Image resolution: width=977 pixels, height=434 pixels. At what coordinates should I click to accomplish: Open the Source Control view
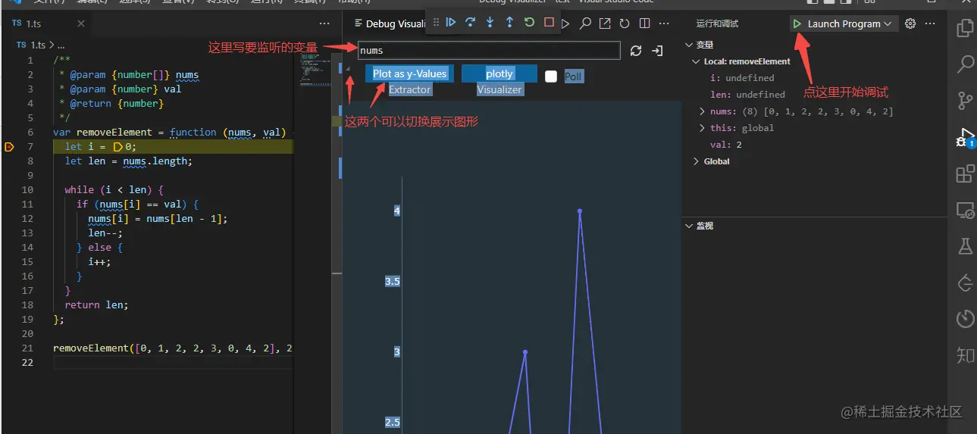point(966,101)
